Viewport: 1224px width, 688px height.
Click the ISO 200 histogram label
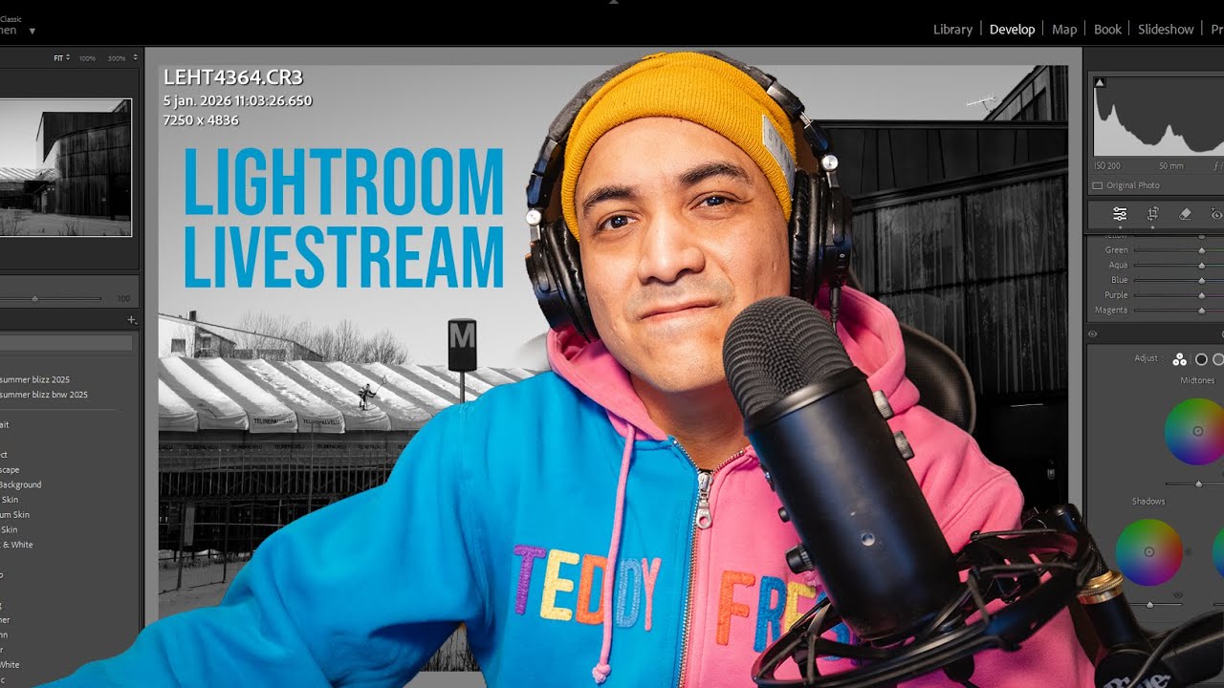point(1107,166)
